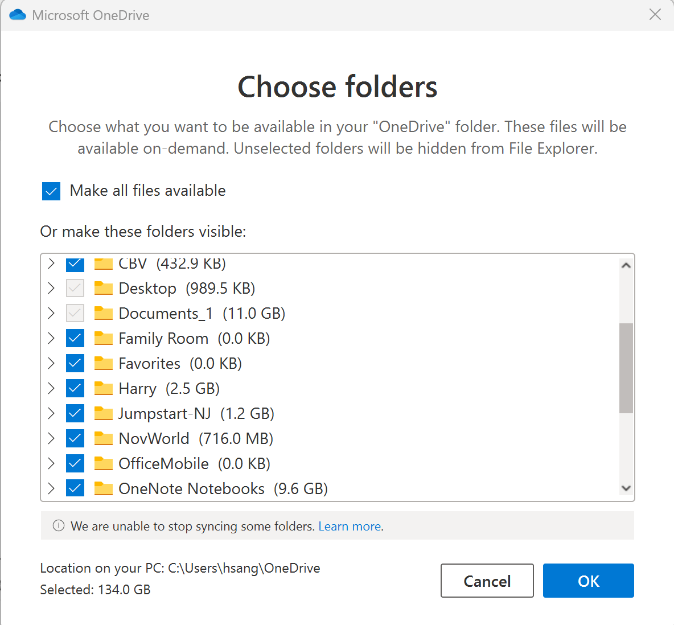Uncheck the OfficeMobile checkbox
This screenshot has height=625, width=674.
(x=75, y=463)
